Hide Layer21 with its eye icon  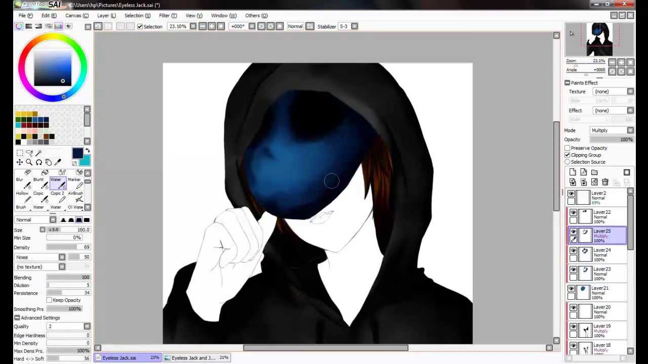572,289
